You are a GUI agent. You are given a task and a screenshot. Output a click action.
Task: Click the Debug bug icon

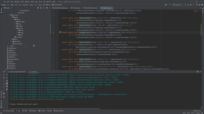coord(188,5)
